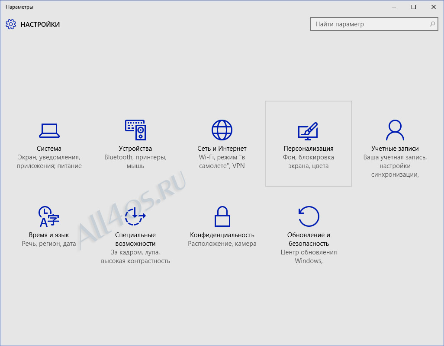444x346 pixels.
Task: Click the Учетные записи title text
Action: pos(395,149)
